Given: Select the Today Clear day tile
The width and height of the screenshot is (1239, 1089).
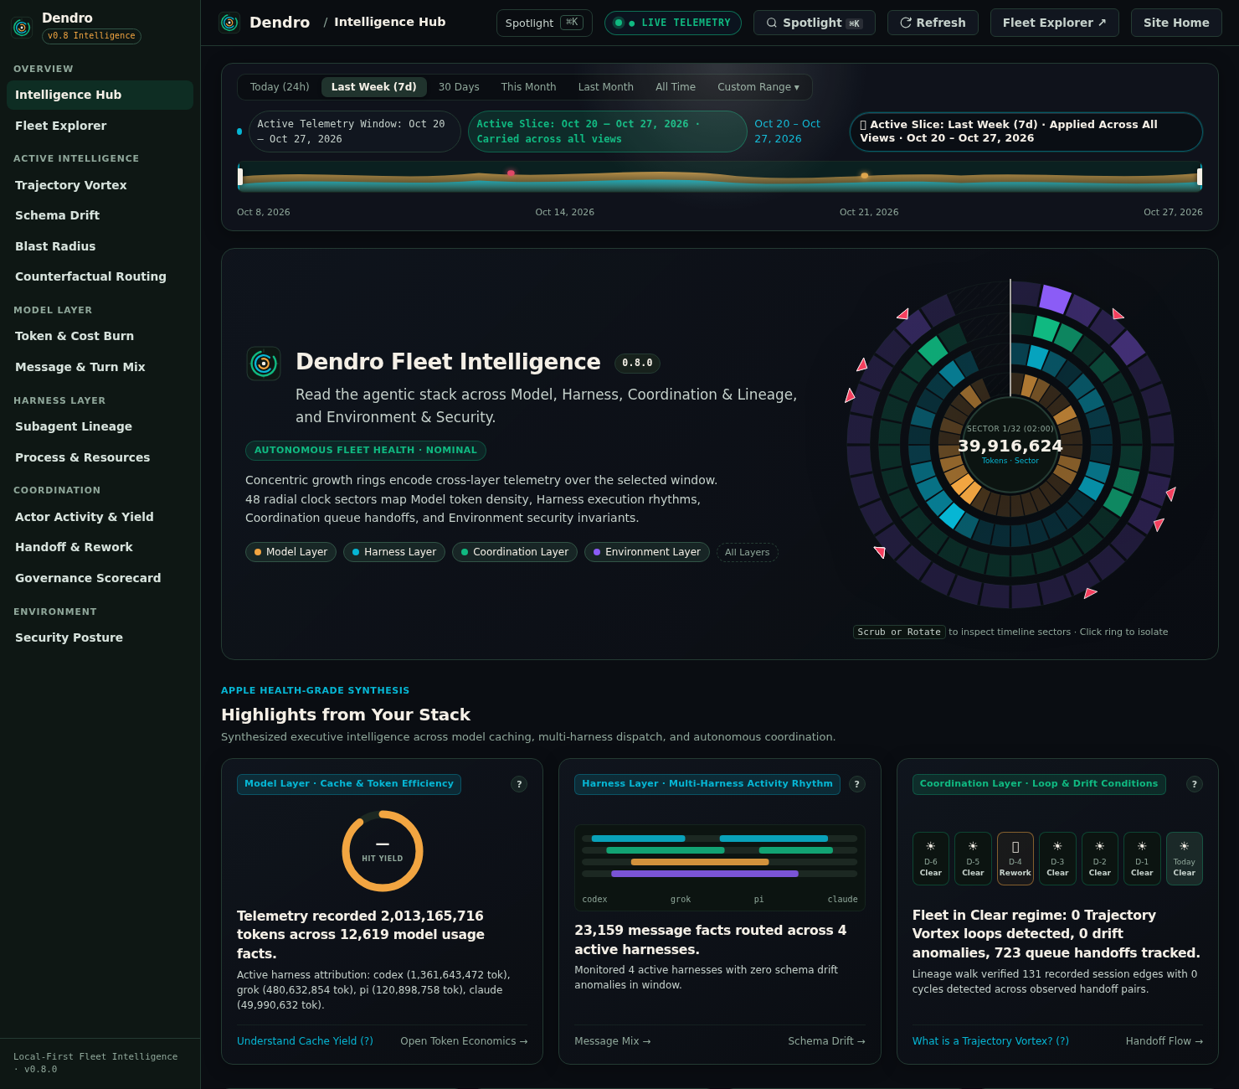Looking at the screenshot, I should [x=1185, y=859].
